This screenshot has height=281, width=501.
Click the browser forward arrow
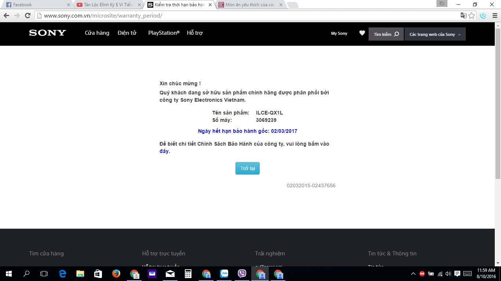coord(17,15)
